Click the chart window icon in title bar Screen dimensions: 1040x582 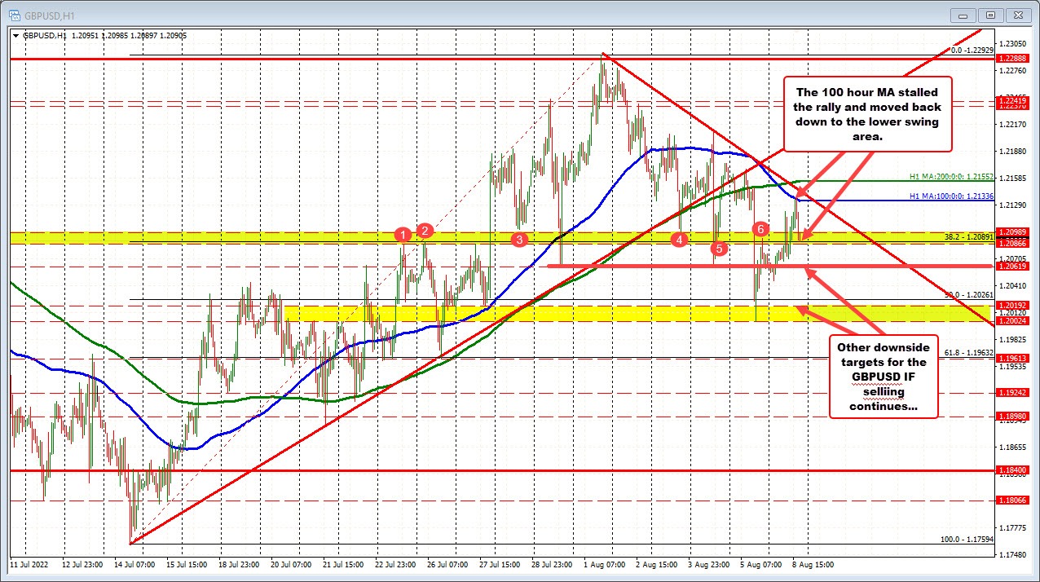(x=15, y=14)
